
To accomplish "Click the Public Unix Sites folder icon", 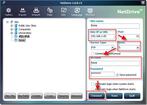I will [16, 26].
